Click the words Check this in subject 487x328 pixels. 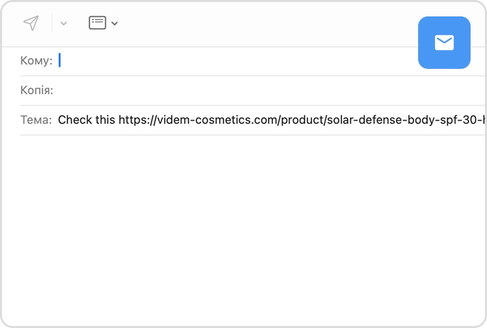coord(86,120)
